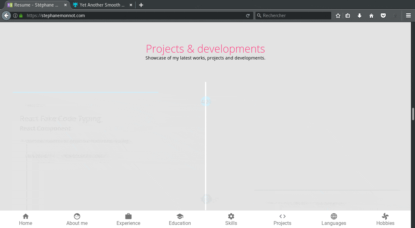Image resolution: width=415 pixels, height=228 pixels.
Task: Open the hamburger menu in Firefox
Action: pyautogui.click(x=408, y=16)
